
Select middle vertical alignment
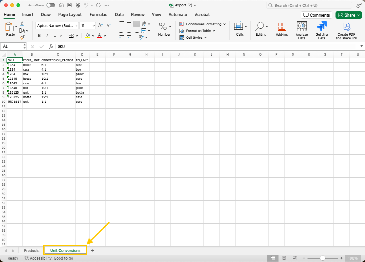(129, 24)
